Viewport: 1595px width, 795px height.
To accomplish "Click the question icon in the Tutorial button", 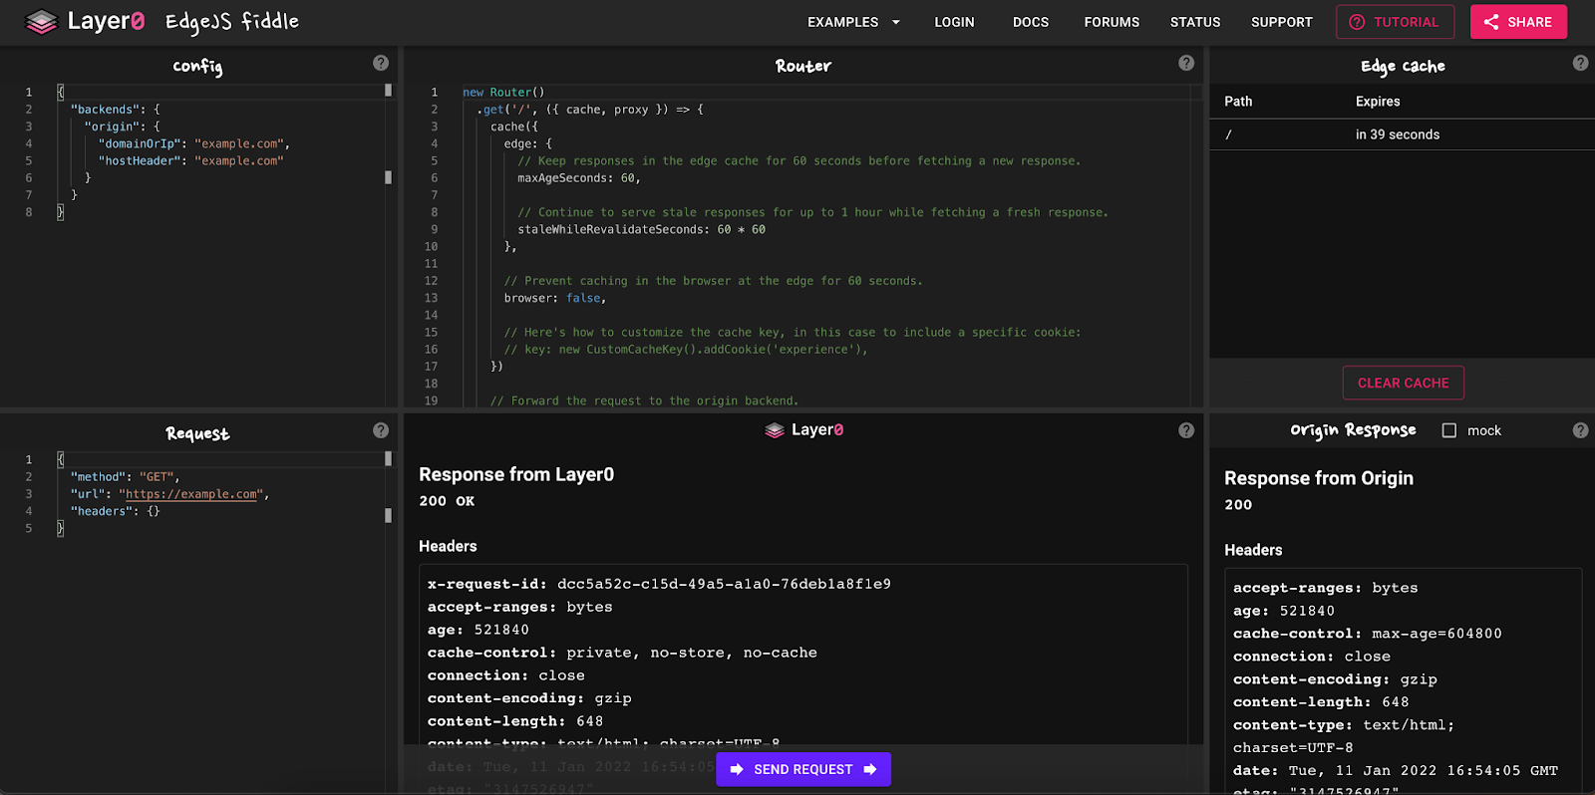I will click(1357, 22).
